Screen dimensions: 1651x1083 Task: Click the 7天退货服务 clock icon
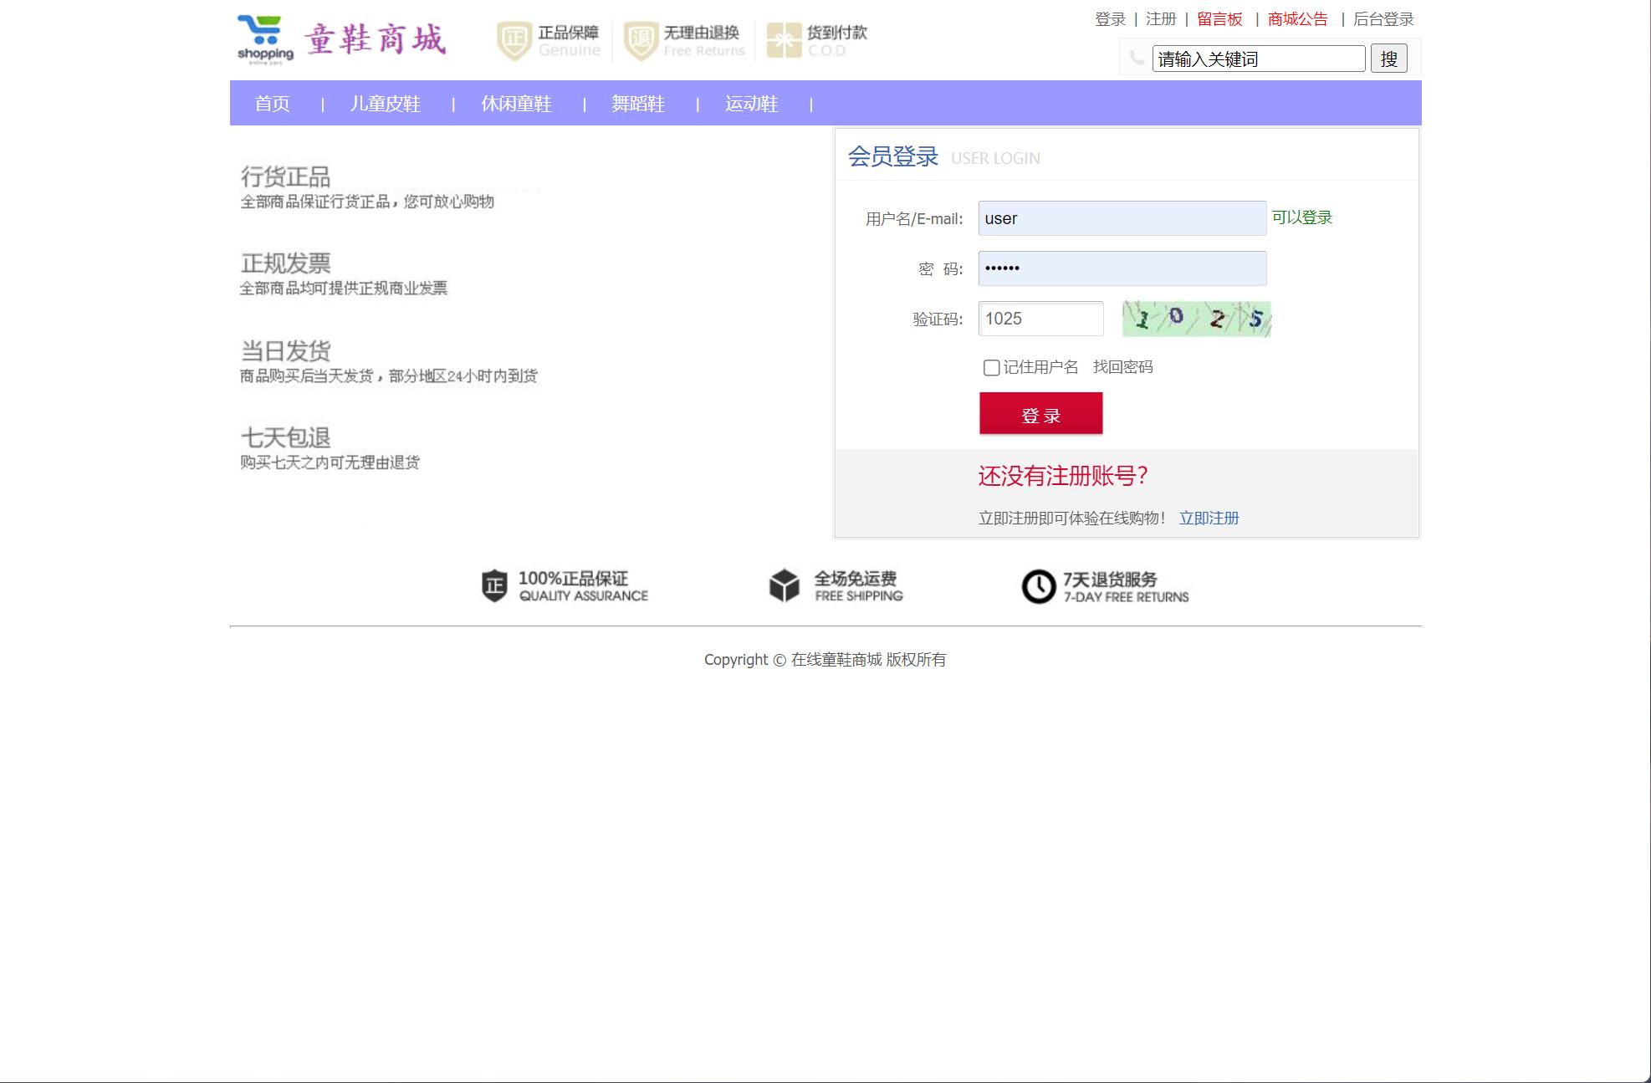[x=1038, y=585]
